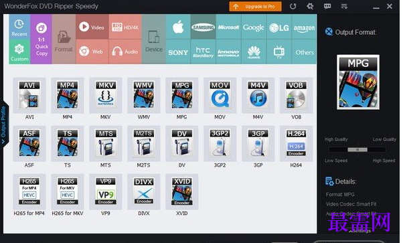403x243 pixels.
Task: Open Amazon device profiles
Action: (x=305, y=27)
